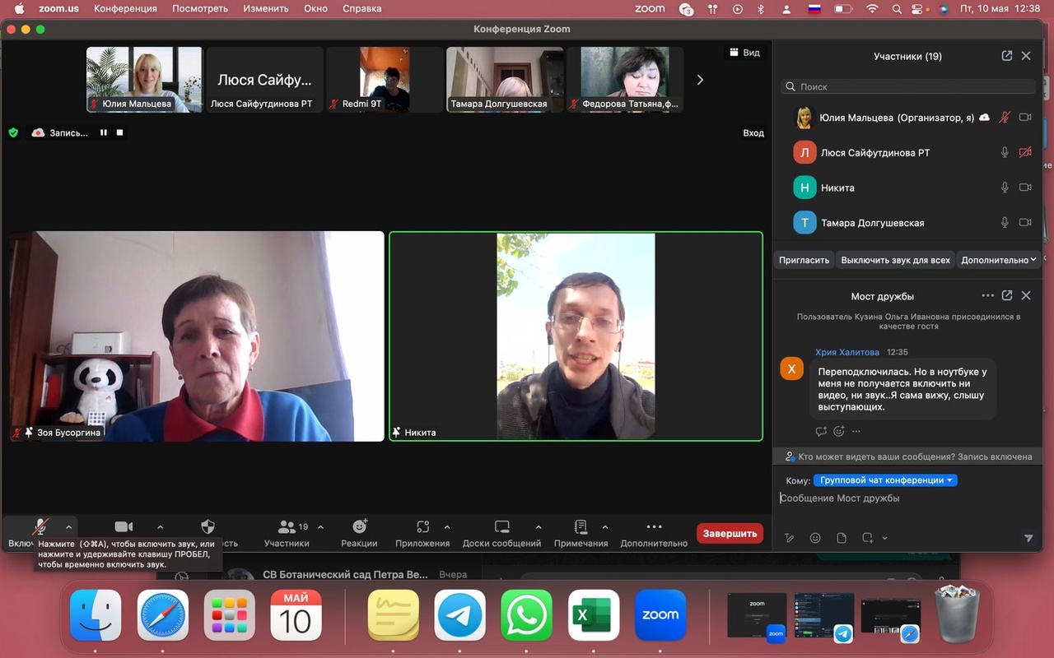
Task: Open the Reactions (Реакции) emoji icon
Action: click(x=360, y=527)
